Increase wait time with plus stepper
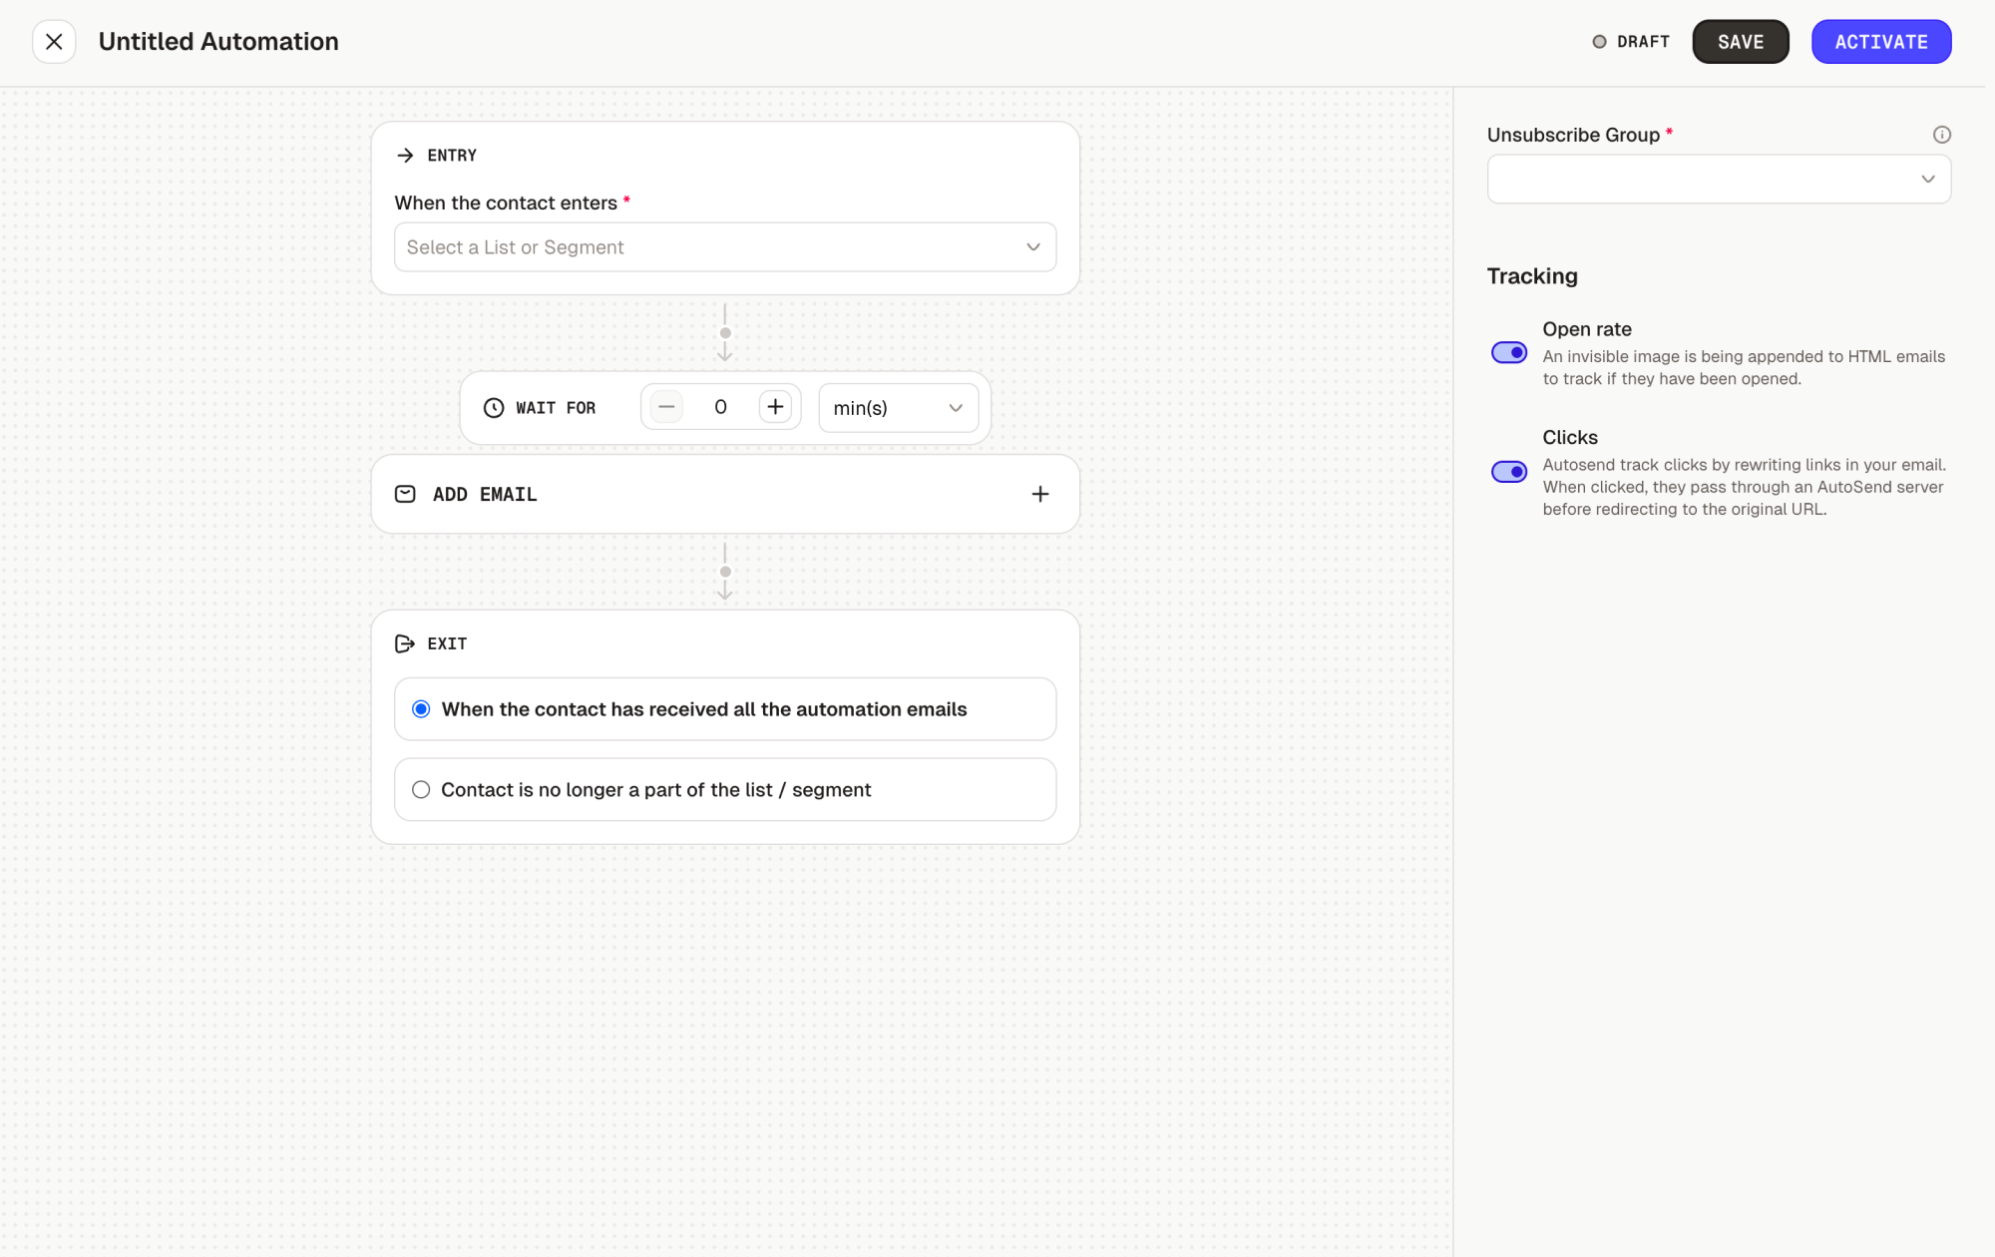Viewport: 1995px width, 1257px height. pyautogui.click(x=775, y=407)
